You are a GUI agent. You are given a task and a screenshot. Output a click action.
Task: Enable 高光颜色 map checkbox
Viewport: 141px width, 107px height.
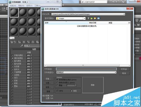12,61
